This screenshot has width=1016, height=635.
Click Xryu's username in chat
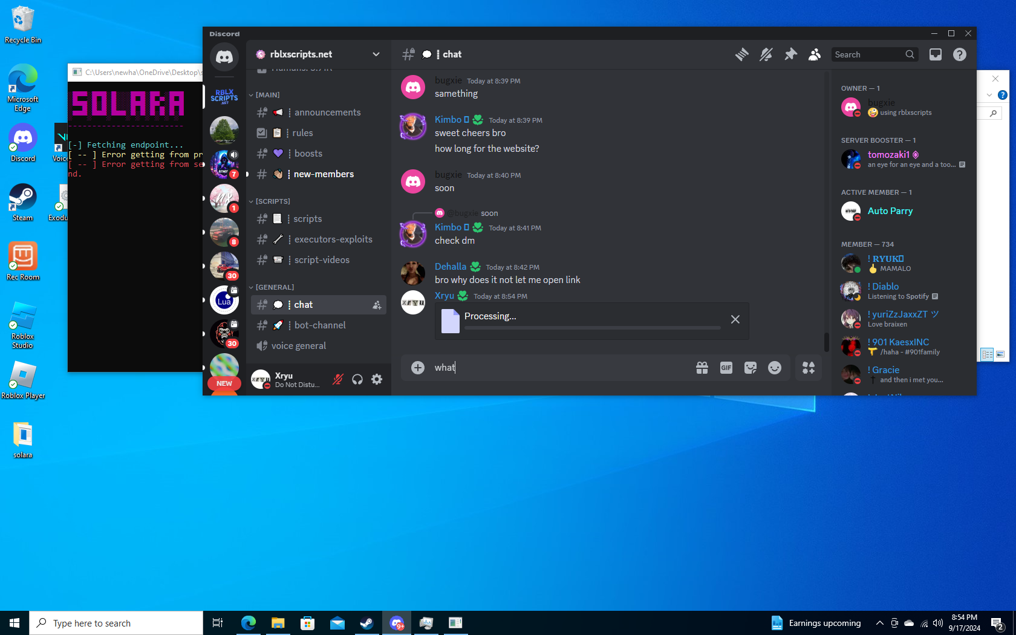pyautogui.click(x=444, y=296)
